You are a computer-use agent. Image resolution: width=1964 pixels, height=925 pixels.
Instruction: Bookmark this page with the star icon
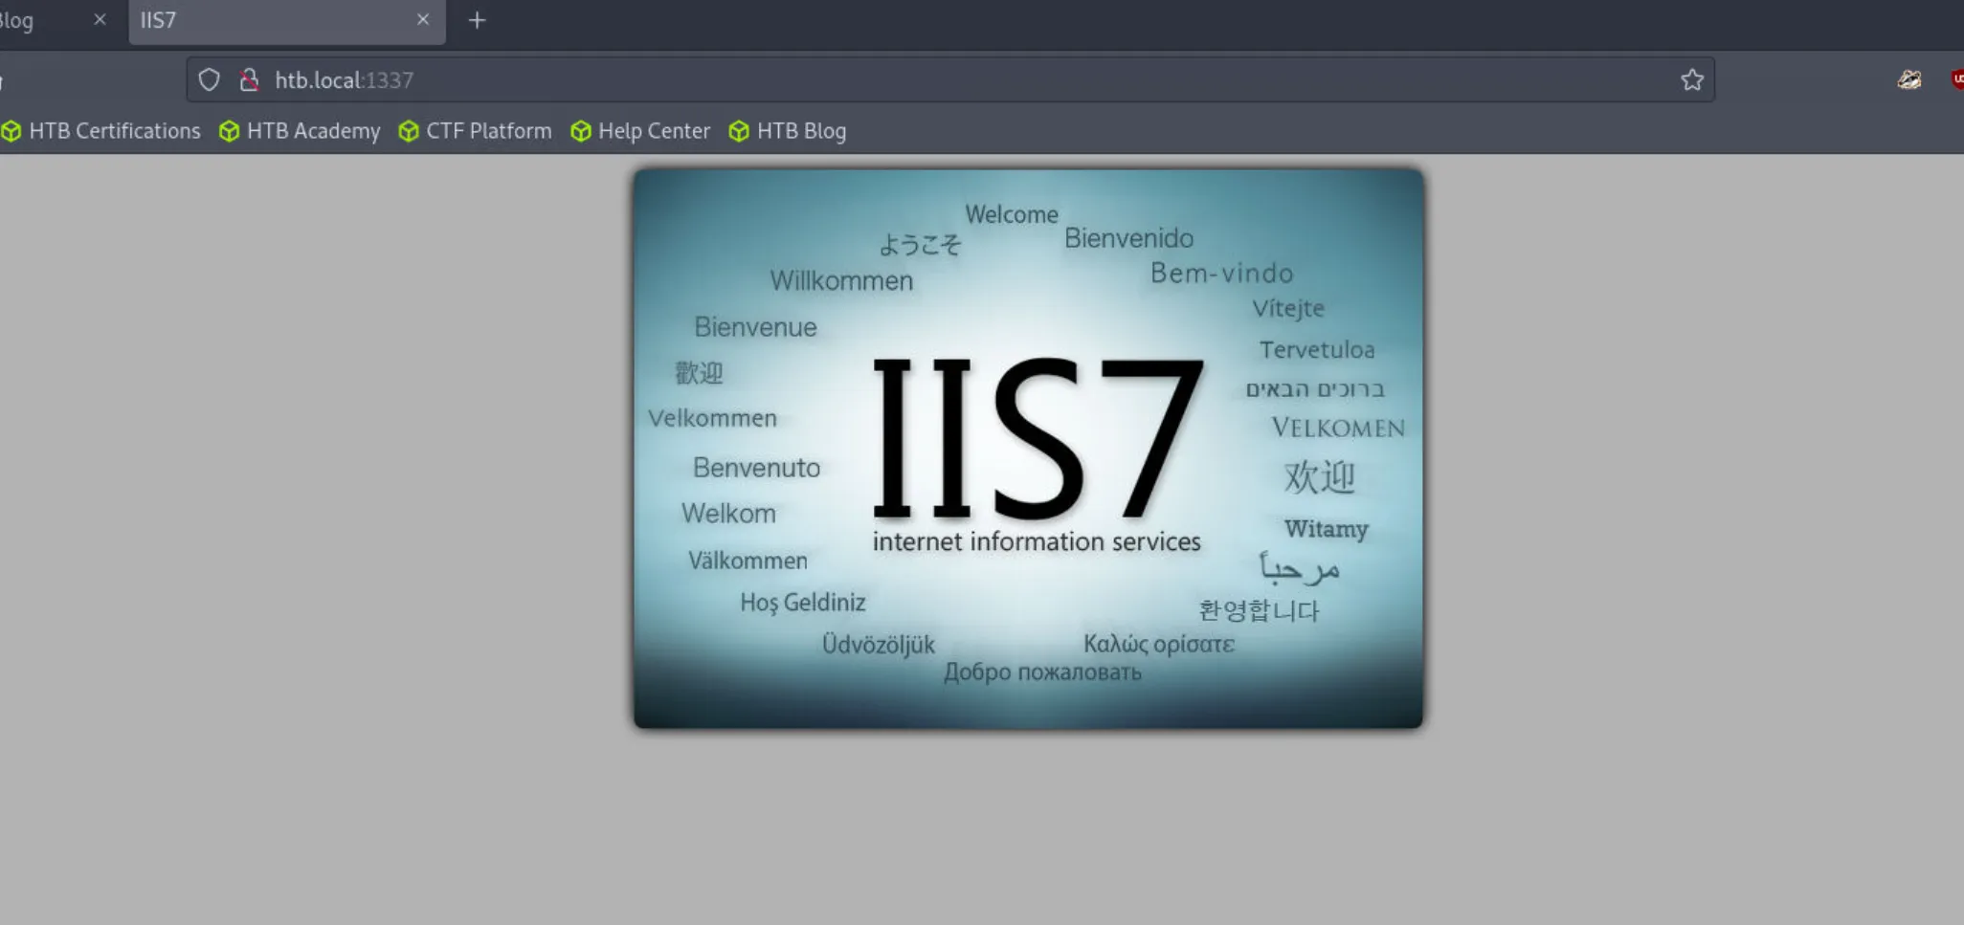point(1692,79)
